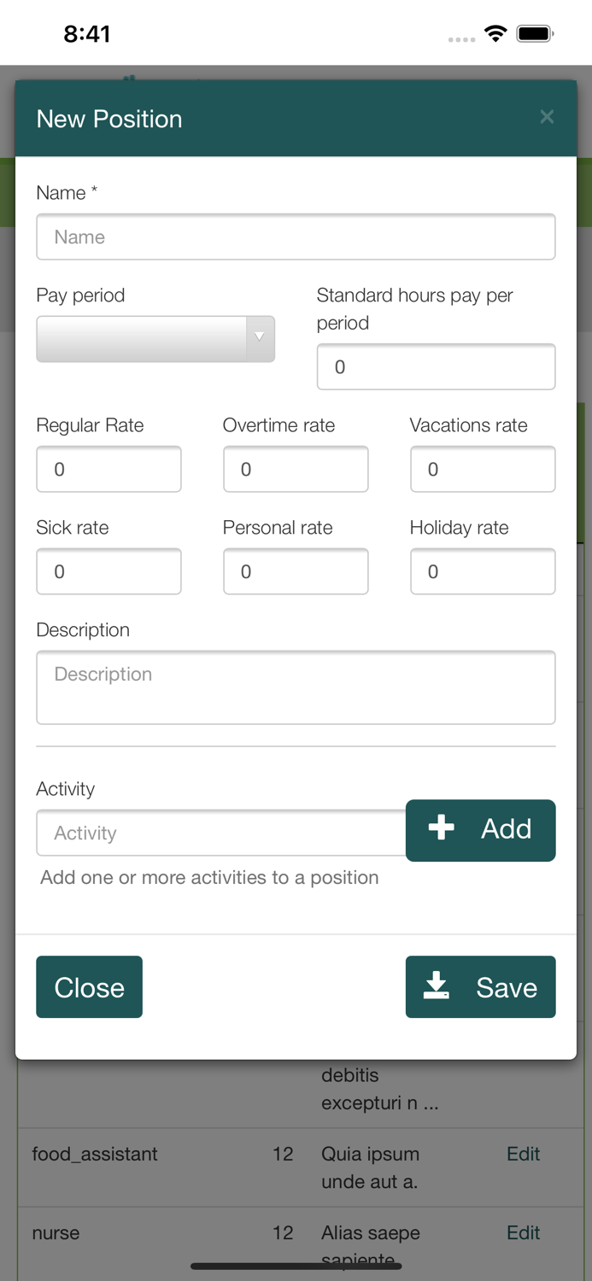592x1281 pixels.
Task: Click the gray chevron on the Pay period selector
Action: point(259,339)
